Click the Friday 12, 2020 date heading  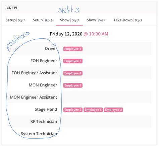[66, 34]
